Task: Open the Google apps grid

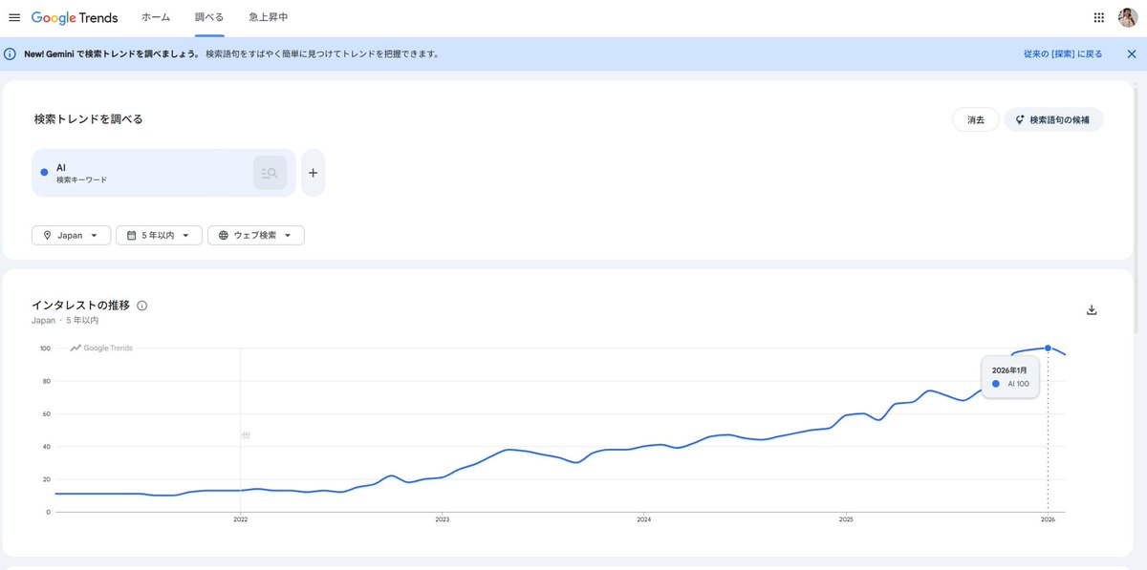Action: point(1098,18)
